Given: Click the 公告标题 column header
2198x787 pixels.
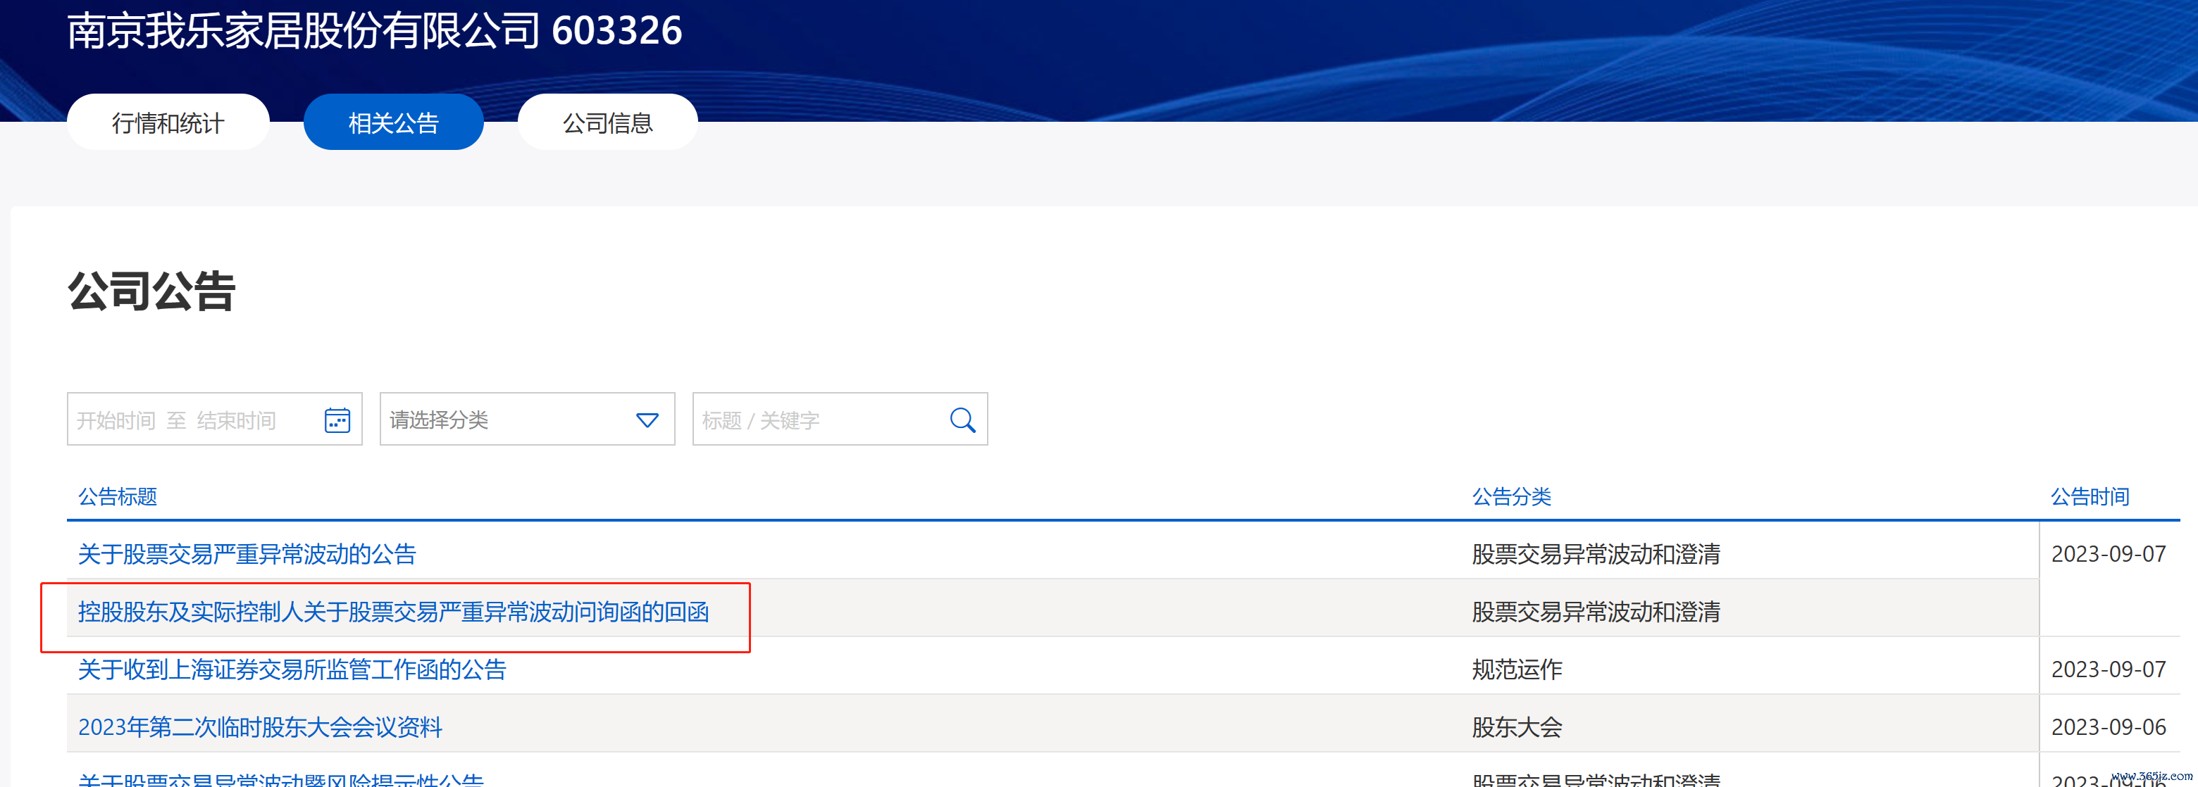Looking at the screenshot, I should click(x=118, y=496).
